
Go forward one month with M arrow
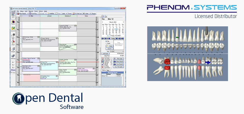[x=123, y=39]
